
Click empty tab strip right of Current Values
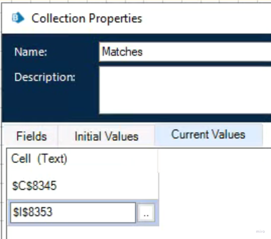point(267,136)
